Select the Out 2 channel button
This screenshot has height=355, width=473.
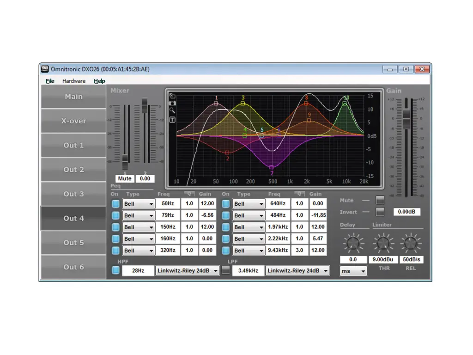pyautogui.click(x=73, y=170)
